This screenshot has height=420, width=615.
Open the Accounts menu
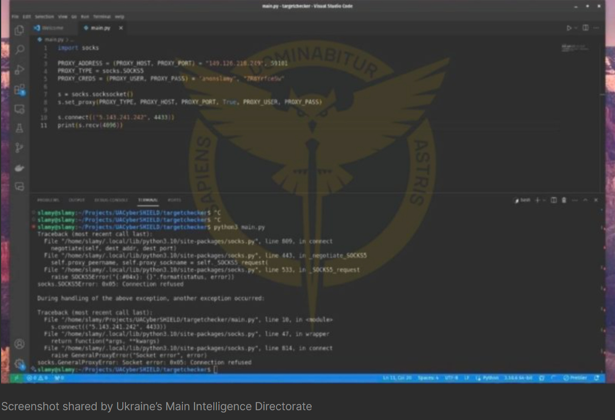[19, 344]
